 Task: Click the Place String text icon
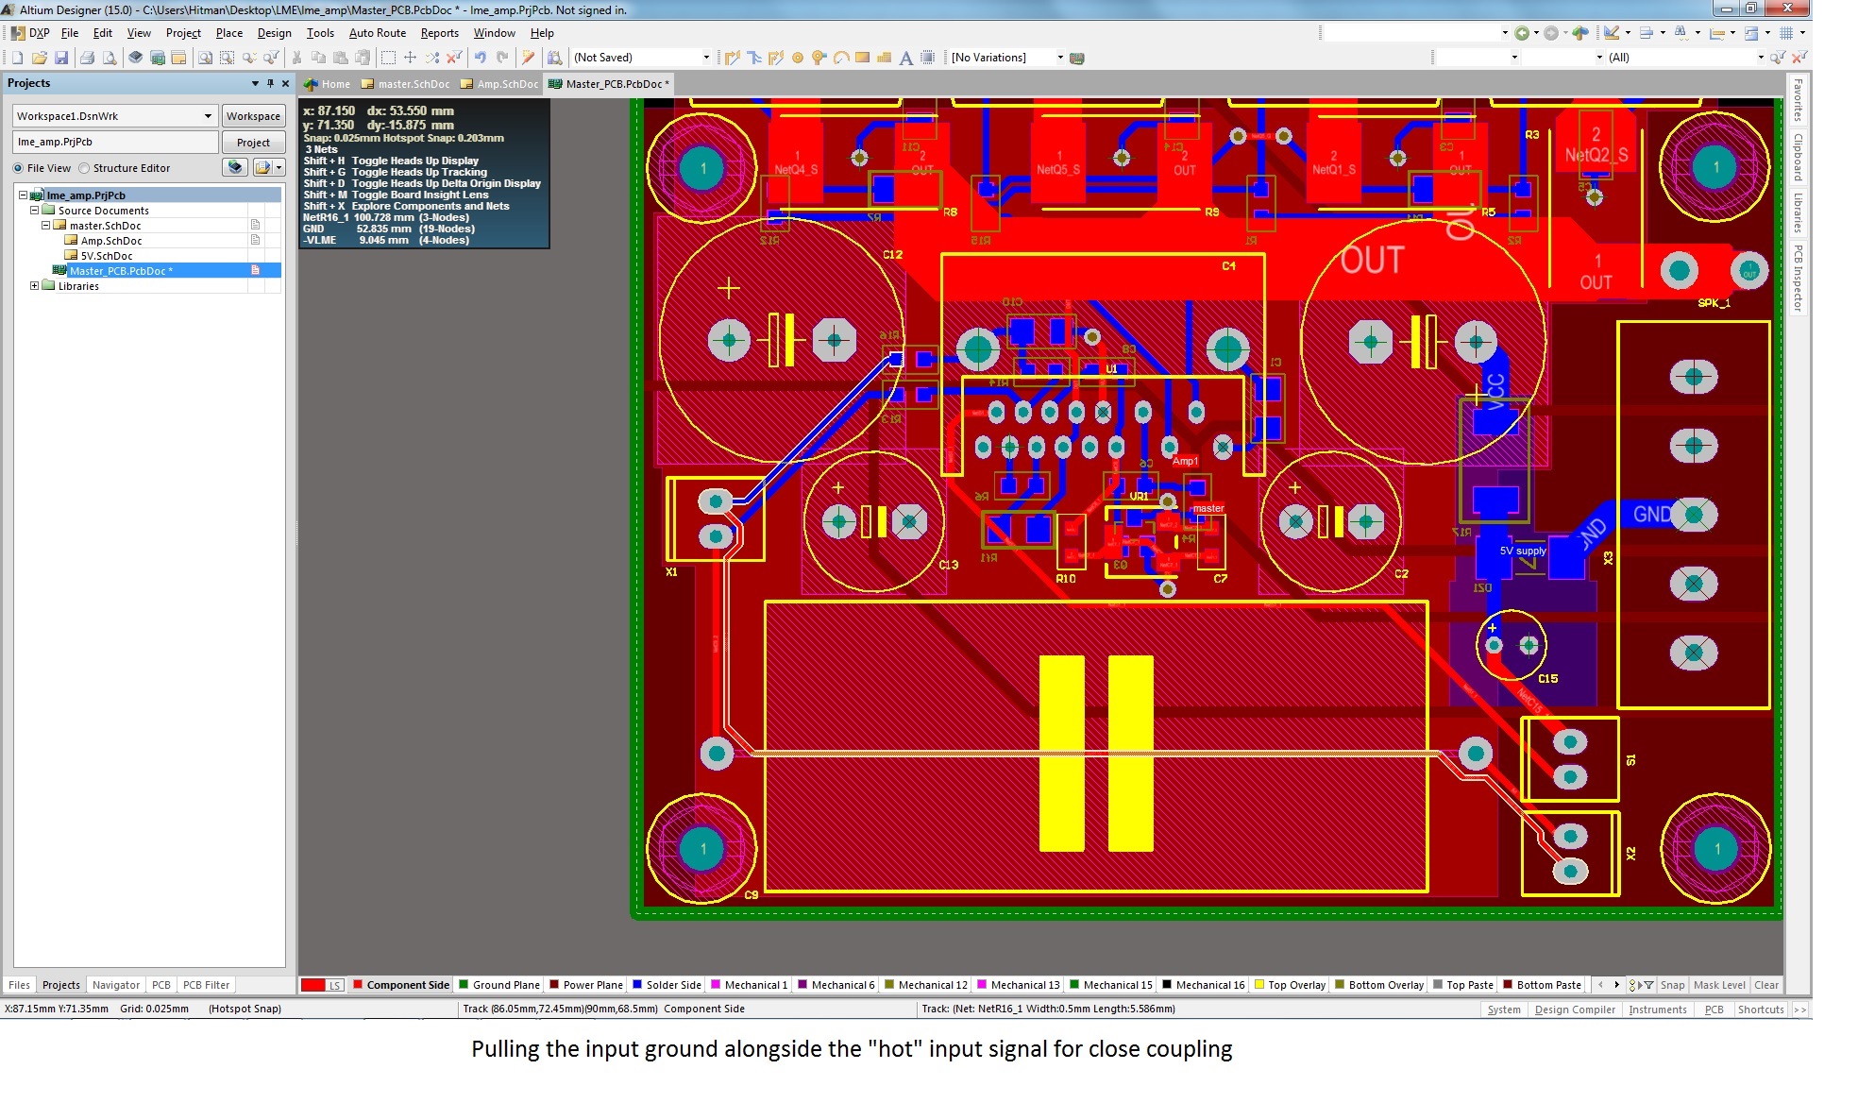pos(905,58)
